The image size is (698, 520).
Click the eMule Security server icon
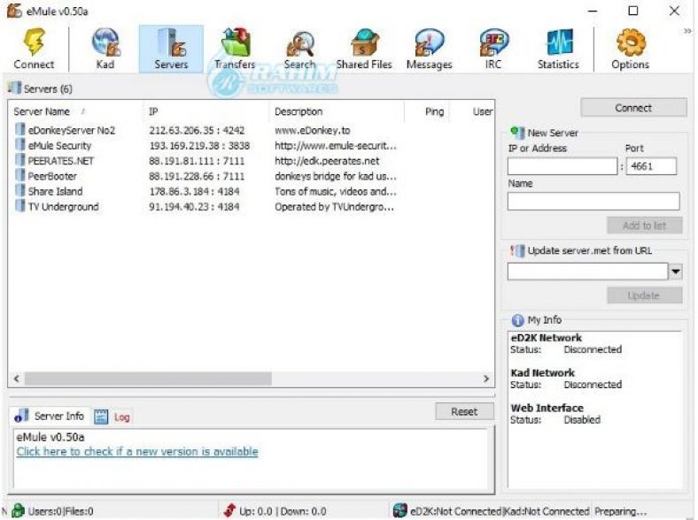point(20,144)
